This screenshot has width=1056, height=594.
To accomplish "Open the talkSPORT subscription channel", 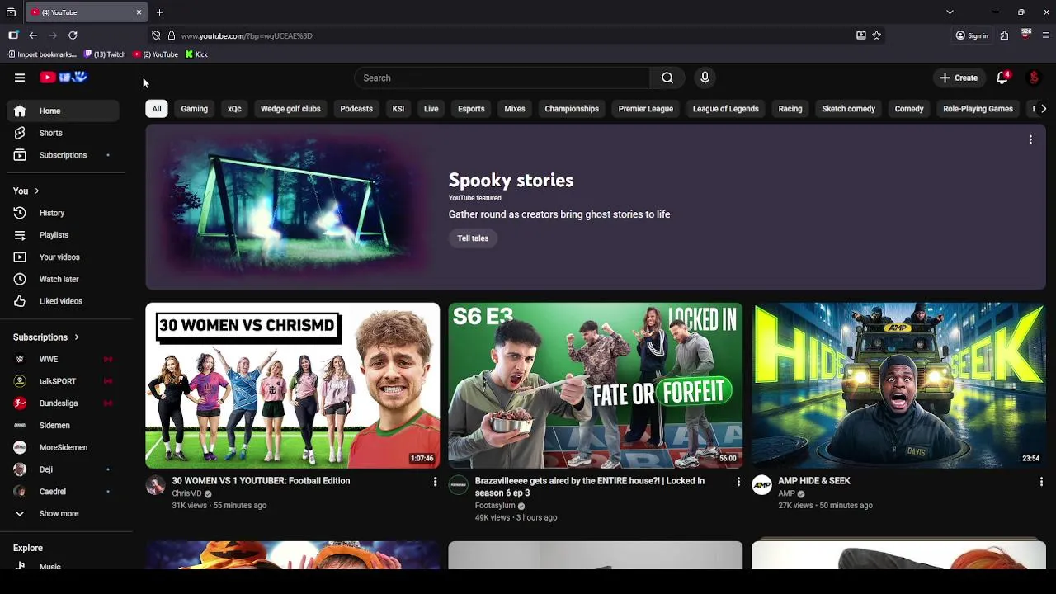I will [63, 381].
